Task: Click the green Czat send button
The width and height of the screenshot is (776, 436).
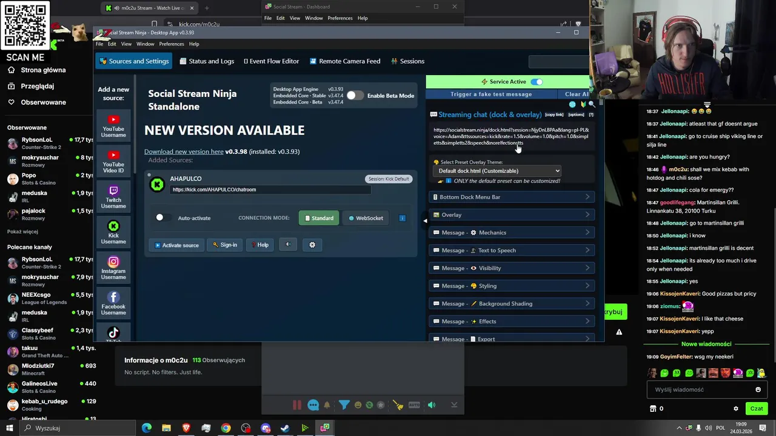Action: [757, 409]
